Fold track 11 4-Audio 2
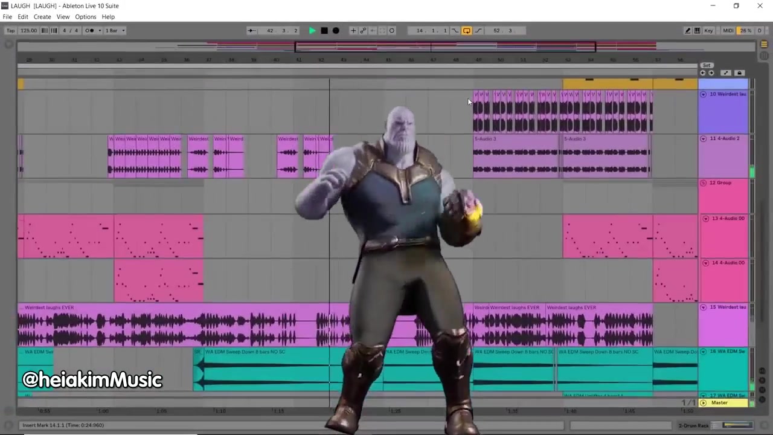The width and height of the screenshot is (773, 435). (x=703, y=139)
